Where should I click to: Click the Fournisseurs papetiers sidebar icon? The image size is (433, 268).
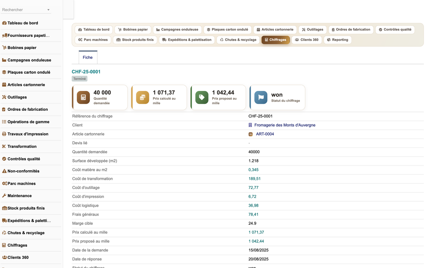point(4,35)
